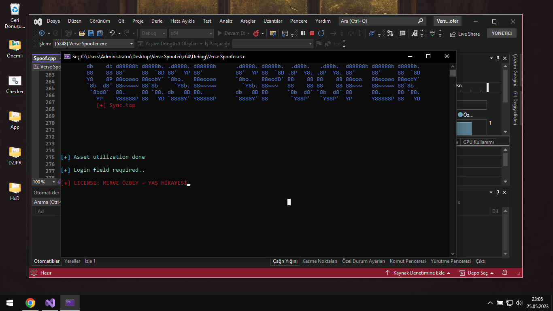Screen dimensions: 553x311
Task: Open the DZIPR desktop folder
Action: click(x=15, y=156)
